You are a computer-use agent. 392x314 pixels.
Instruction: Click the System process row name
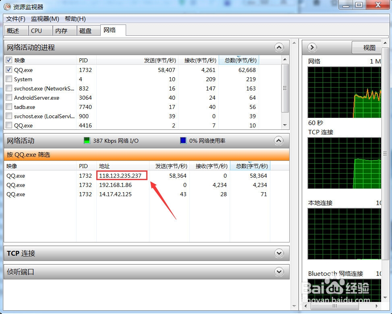pos(23,79)
